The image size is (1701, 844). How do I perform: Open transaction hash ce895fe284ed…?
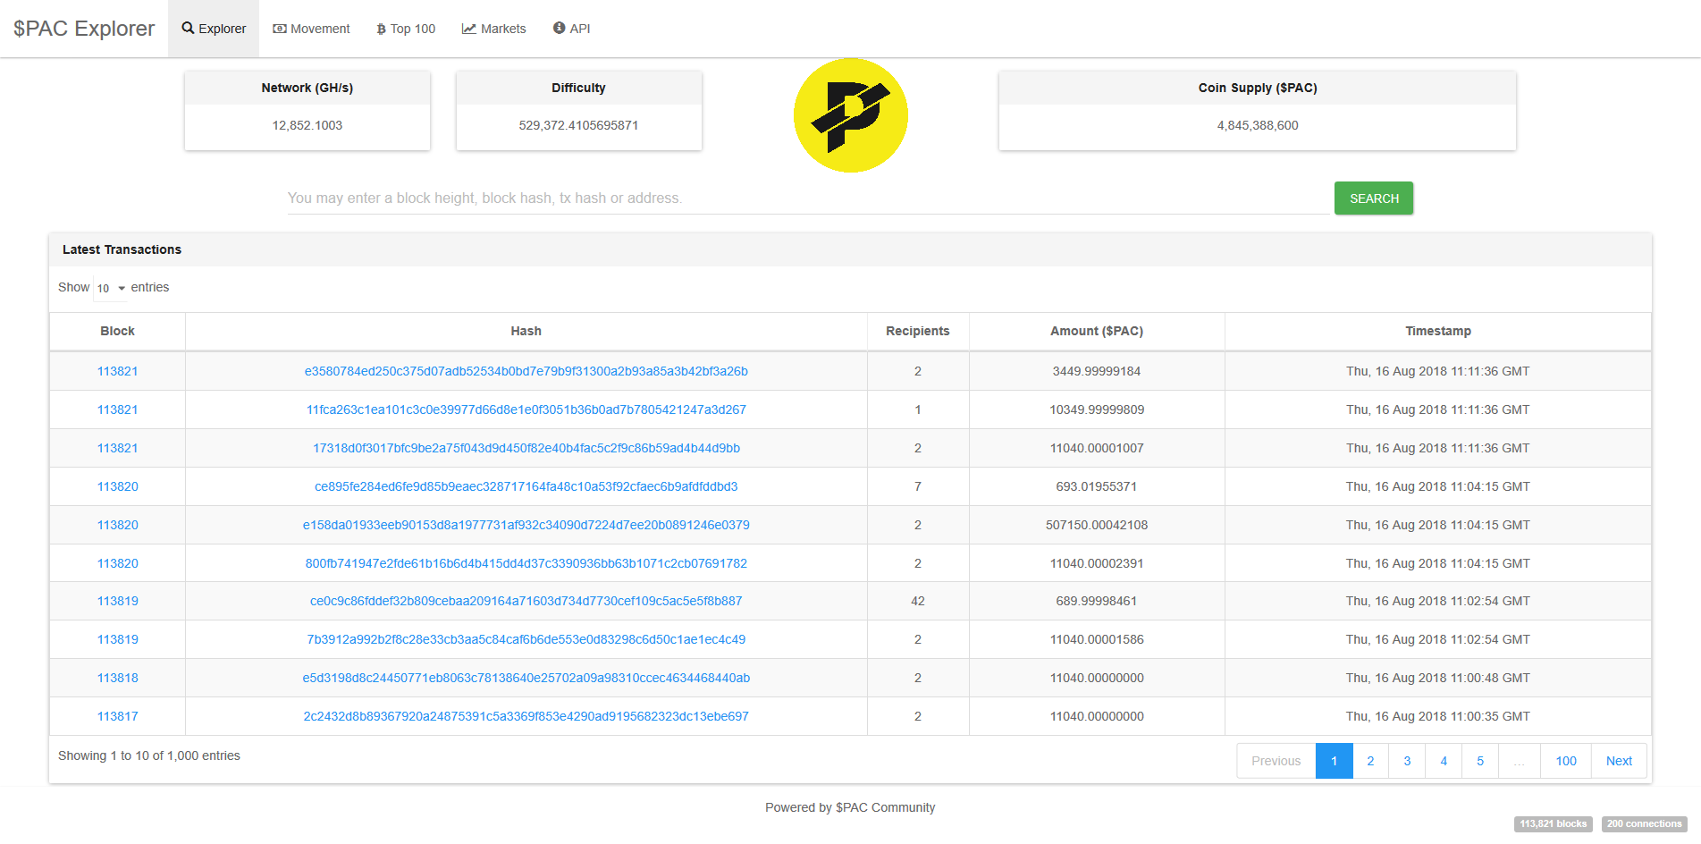coord(526,486)
